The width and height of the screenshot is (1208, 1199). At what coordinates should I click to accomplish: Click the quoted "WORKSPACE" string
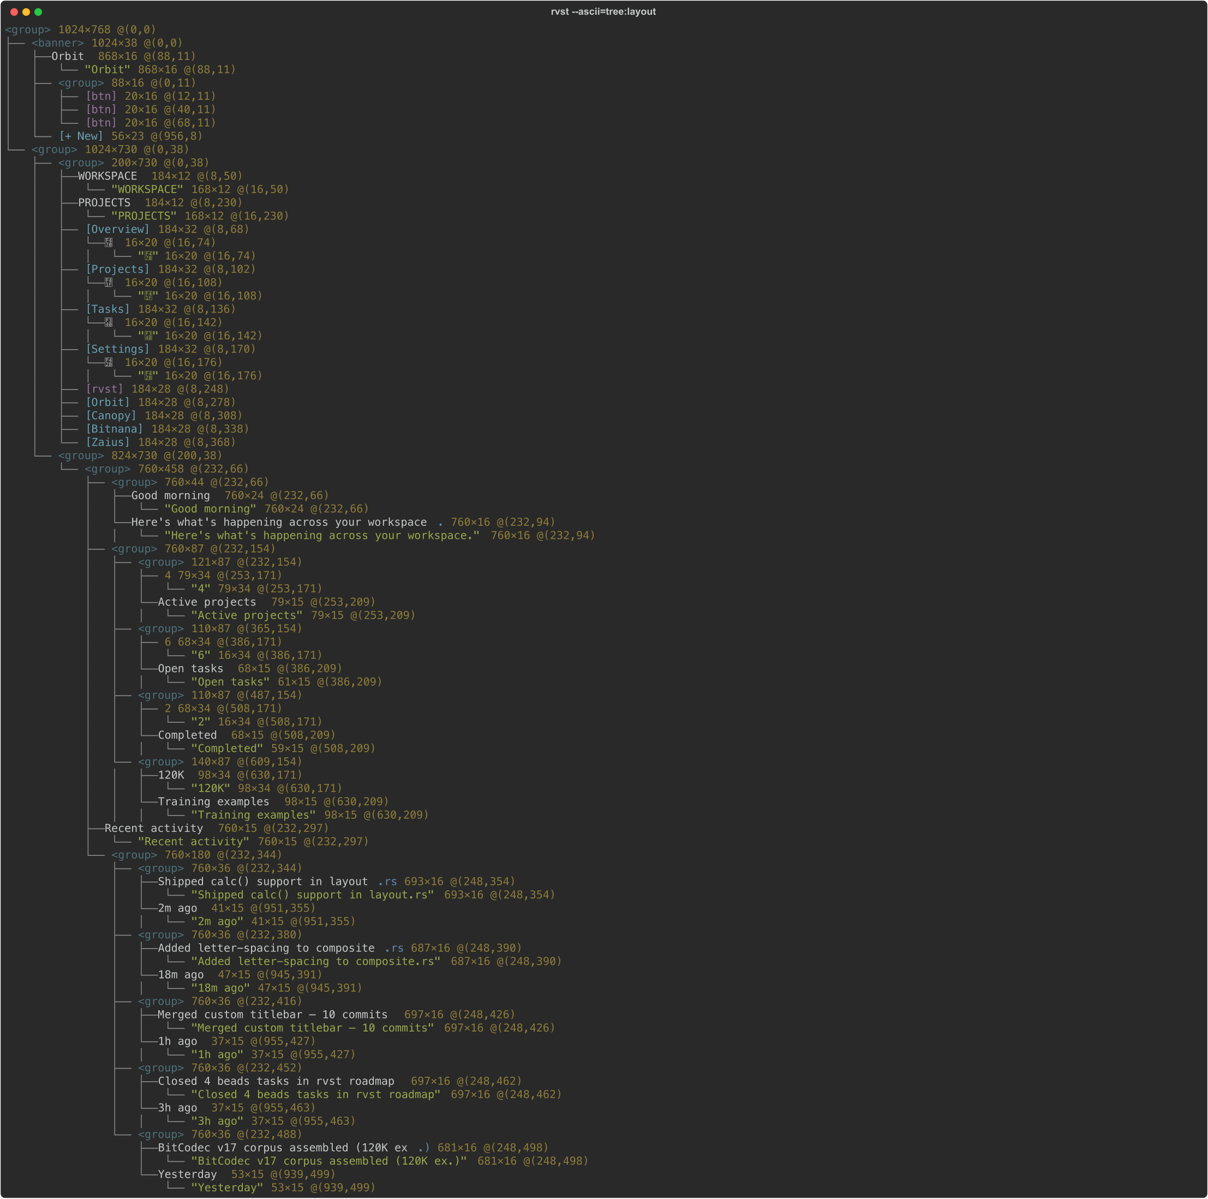pyautogui.click(x=147, y=189)
